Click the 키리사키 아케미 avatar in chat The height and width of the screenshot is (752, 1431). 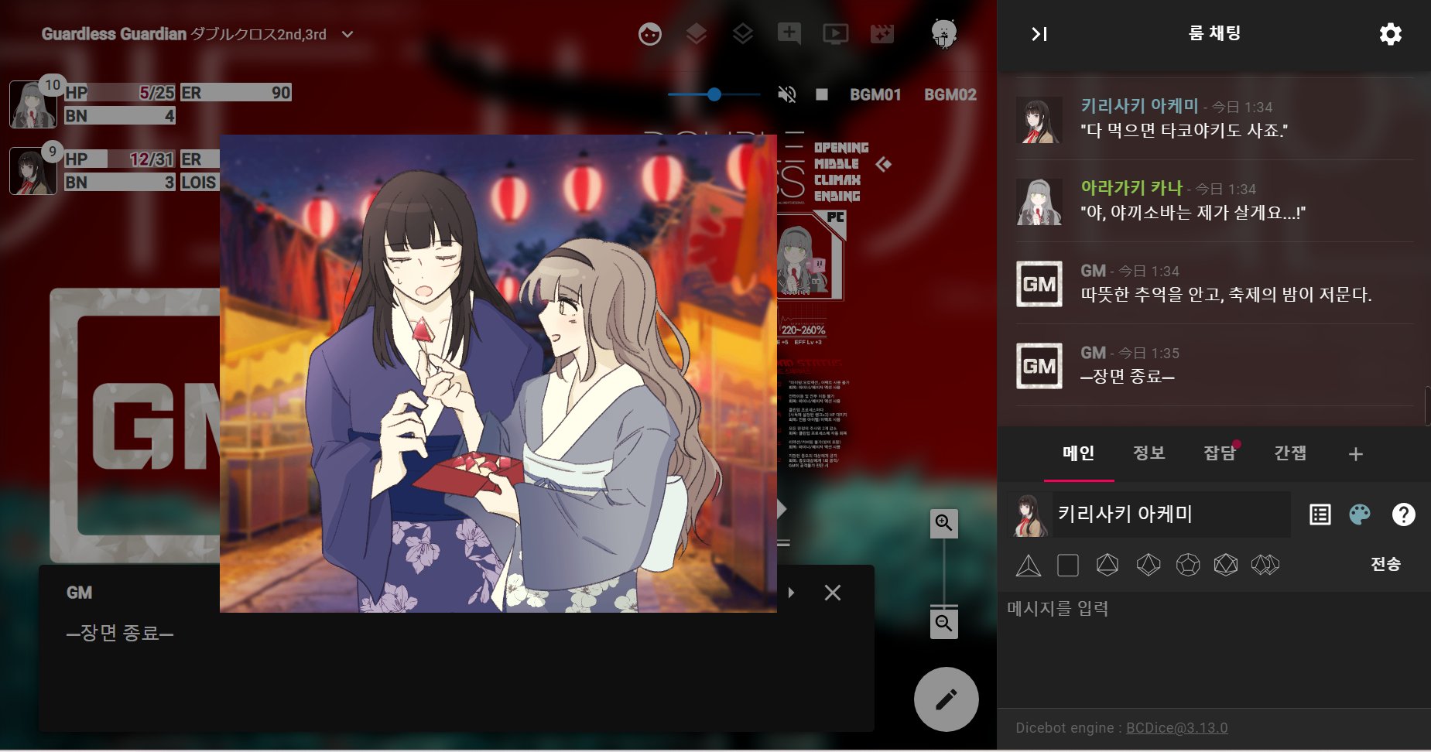coord(1039,120)
